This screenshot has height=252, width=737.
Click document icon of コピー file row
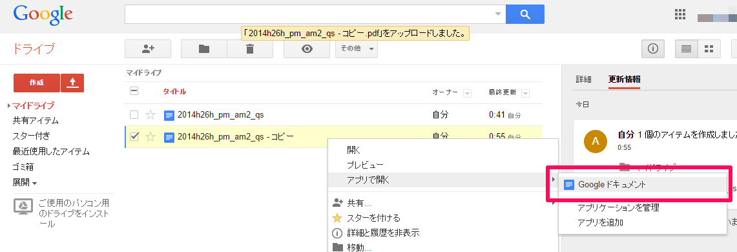pos(169,137)
